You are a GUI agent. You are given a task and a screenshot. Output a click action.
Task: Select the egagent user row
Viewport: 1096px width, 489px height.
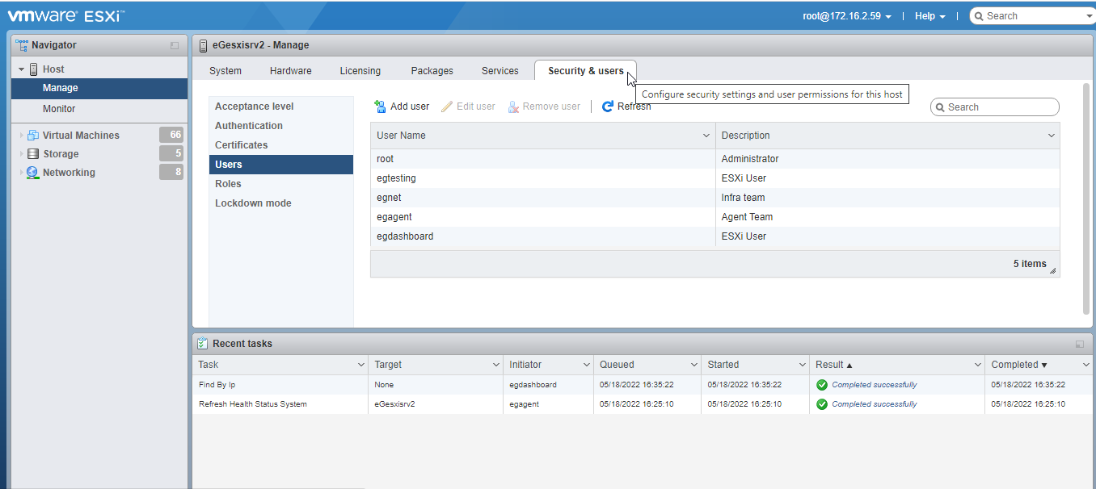point(715,217)
